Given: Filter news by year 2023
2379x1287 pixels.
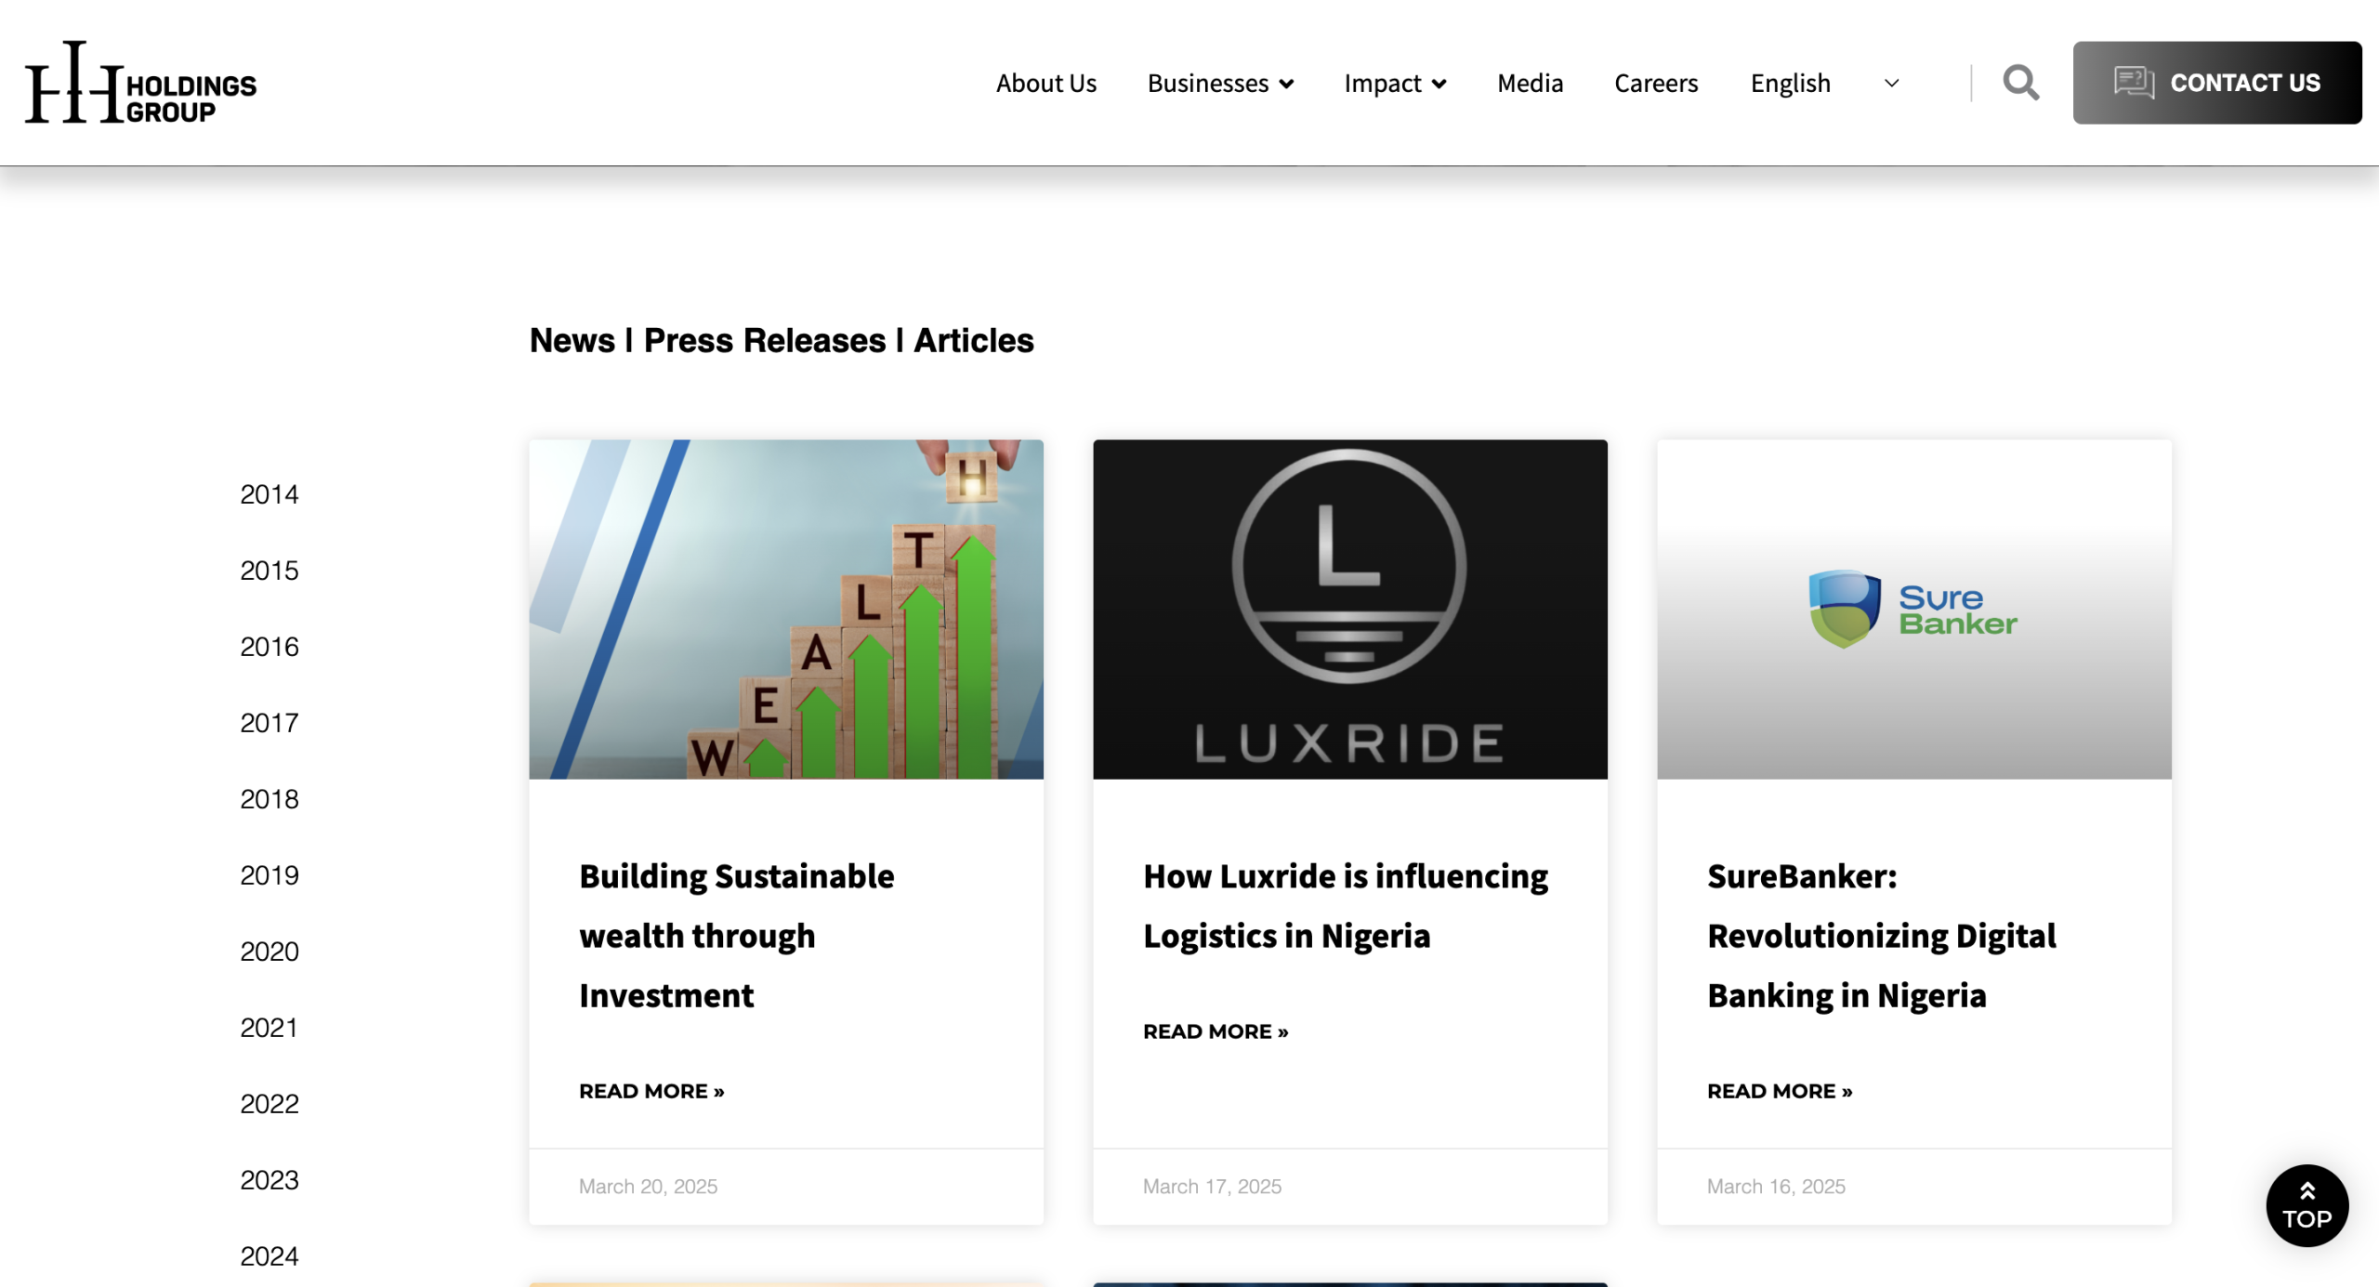Looking at the screenshot, I should [269, 1180].
